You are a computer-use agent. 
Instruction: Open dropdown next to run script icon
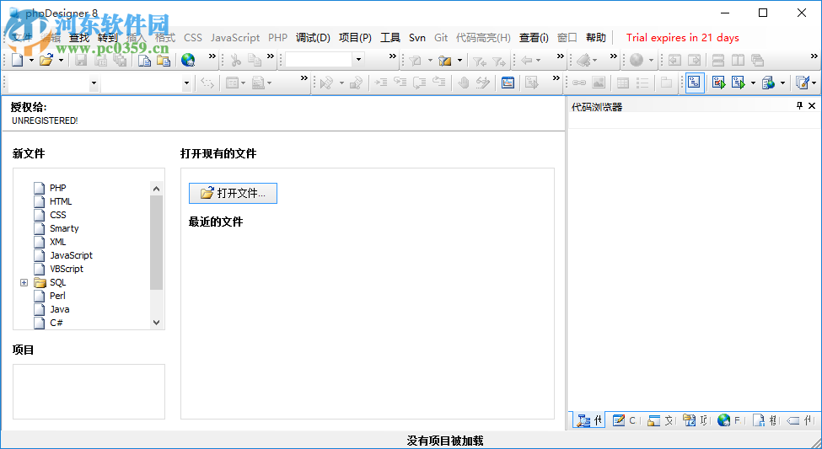coord(754,83)
